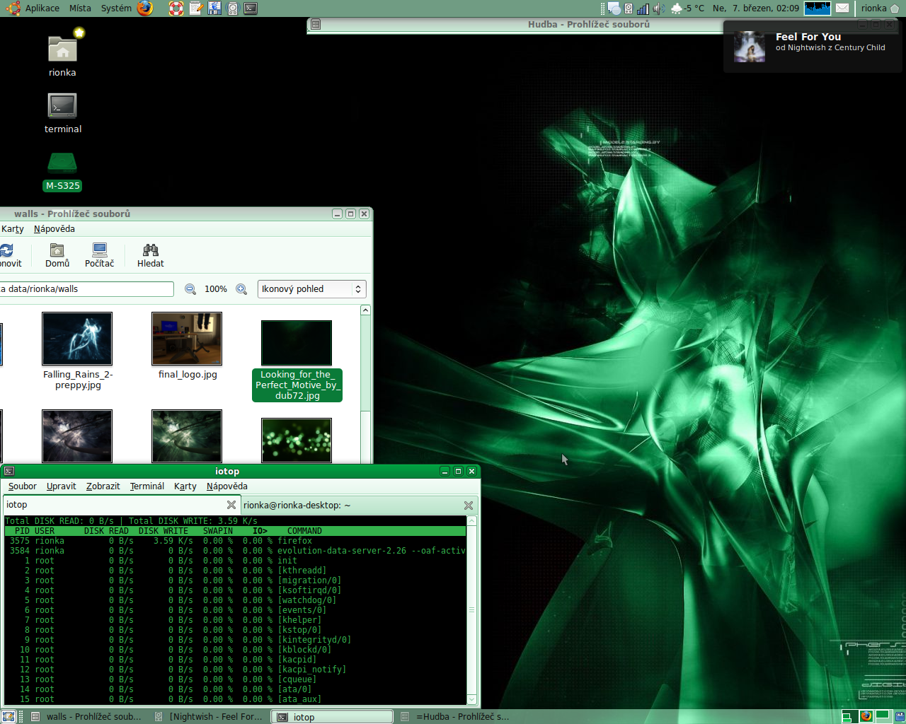This screenshot has height=724, width=906.
Task: Click the floppy-disk launcher in the top panel
Action: [x=214, y=8]
